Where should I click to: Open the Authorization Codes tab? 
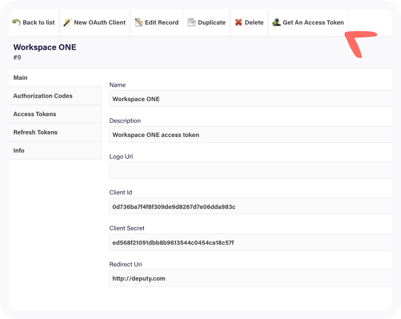click(55, 96)
